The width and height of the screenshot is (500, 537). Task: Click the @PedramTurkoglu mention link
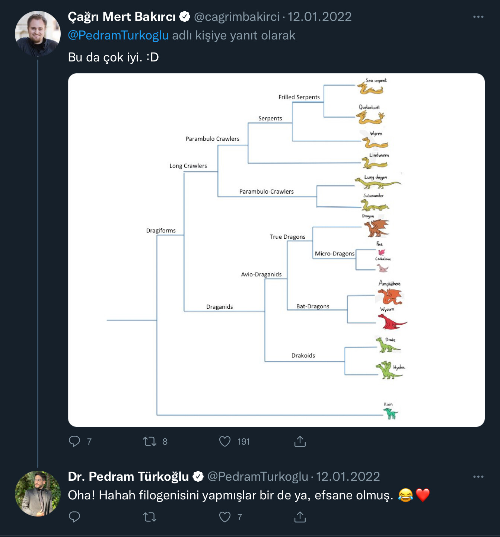(x=118, y=35)
